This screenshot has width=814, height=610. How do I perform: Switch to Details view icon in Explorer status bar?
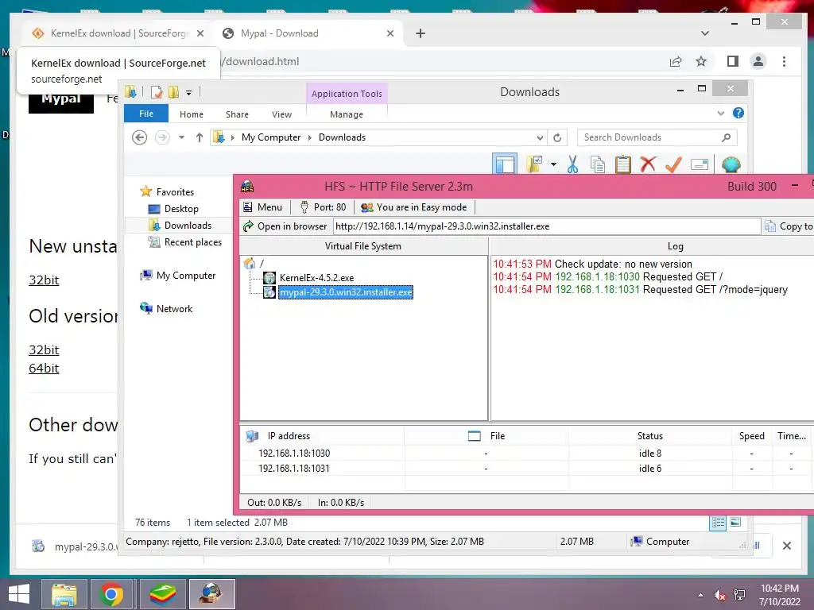tap(718, 523)
